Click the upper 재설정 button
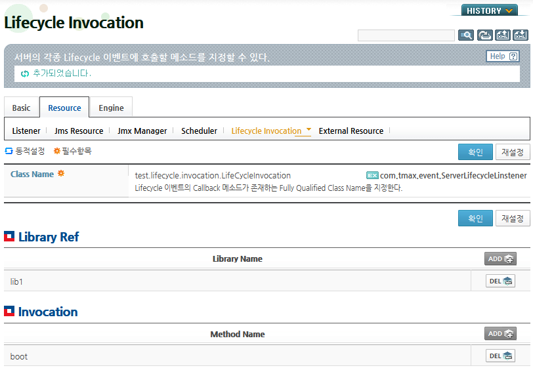The width and height of the screenshot is (533, 370). click(x=513, y=152)
